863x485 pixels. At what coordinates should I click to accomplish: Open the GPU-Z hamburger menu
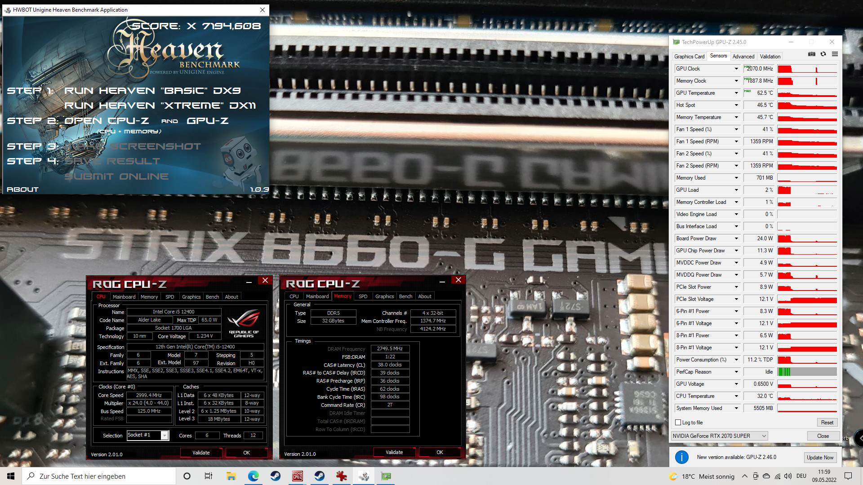835,54
